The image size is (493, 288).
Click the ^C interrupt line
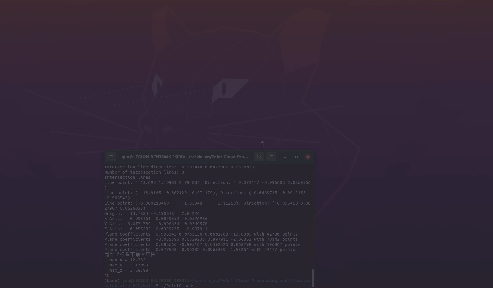107,275
